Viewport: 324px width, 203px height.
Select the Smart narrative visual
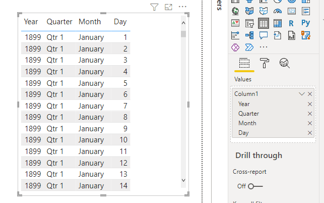point(278,35)
